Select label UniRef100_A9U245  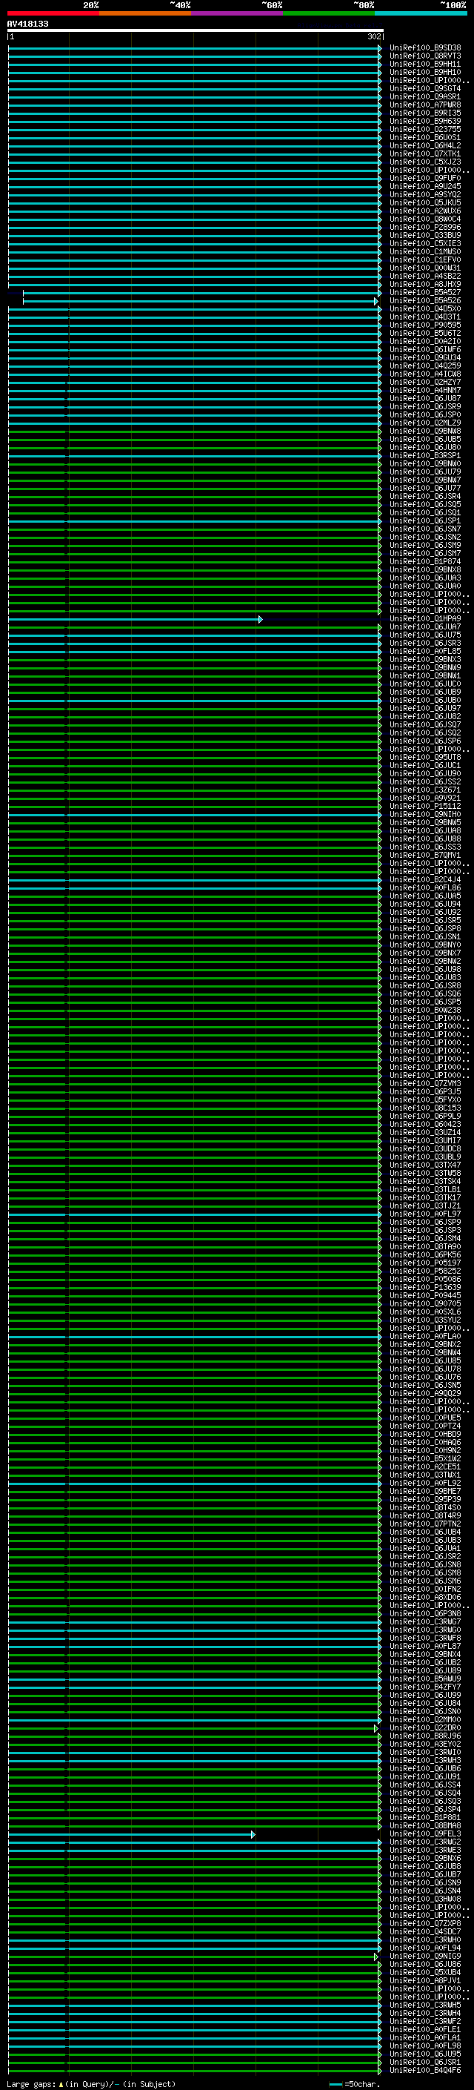click(424, 187)
